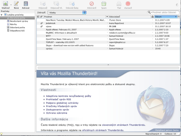Compose a new message with Nová

click(x=16, y=4)
